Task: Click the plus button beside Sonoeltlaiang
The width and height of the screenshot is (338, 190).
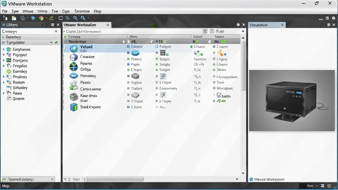Action: click(x=52, y=179)
